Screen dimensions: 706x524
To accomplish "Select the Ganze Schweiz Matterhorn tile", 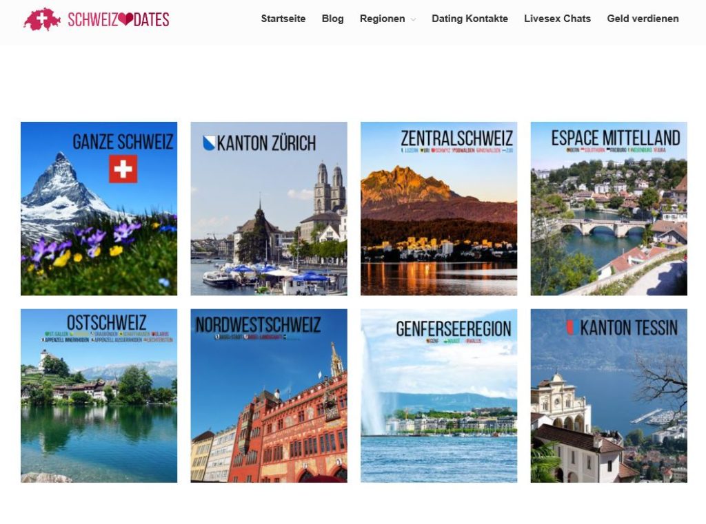I will tap(99, 209).
